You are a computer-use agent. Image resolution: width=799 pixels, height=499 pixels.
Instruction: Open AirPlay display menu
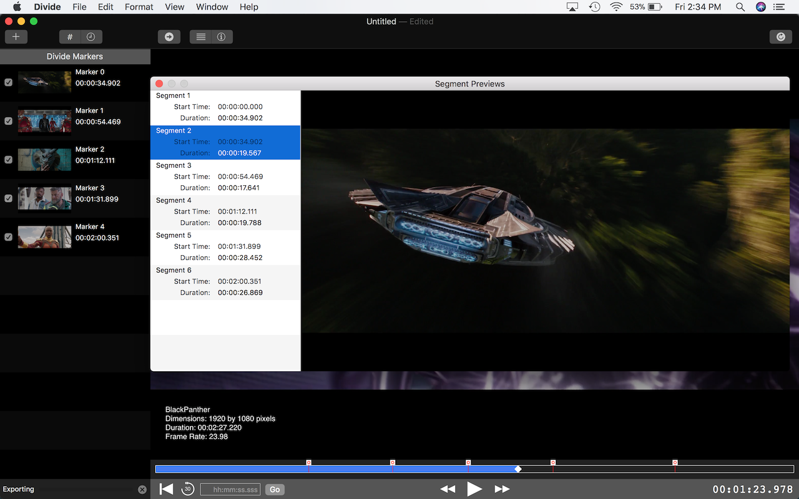[572, 7]
